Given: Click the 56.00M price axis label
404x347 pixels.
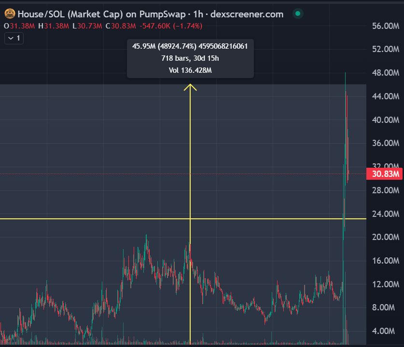Looking at the screenshot, I should coord(386,26).
